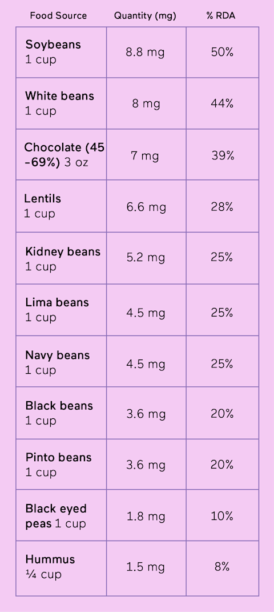274x612 pixels.
Task: Click the Hummus ¼ cup cell
Action: pyautogui.click(x=61, y=568)
